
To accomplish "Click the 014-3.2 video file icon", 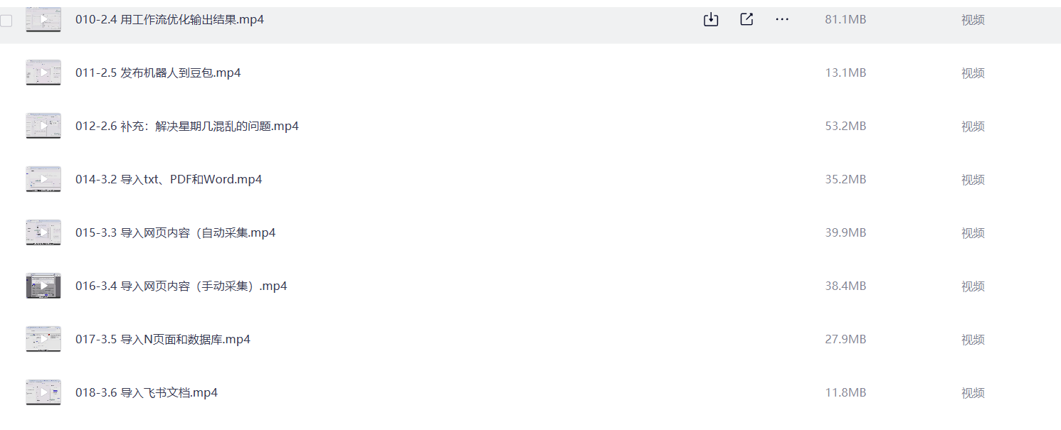I will click(43, 179).
